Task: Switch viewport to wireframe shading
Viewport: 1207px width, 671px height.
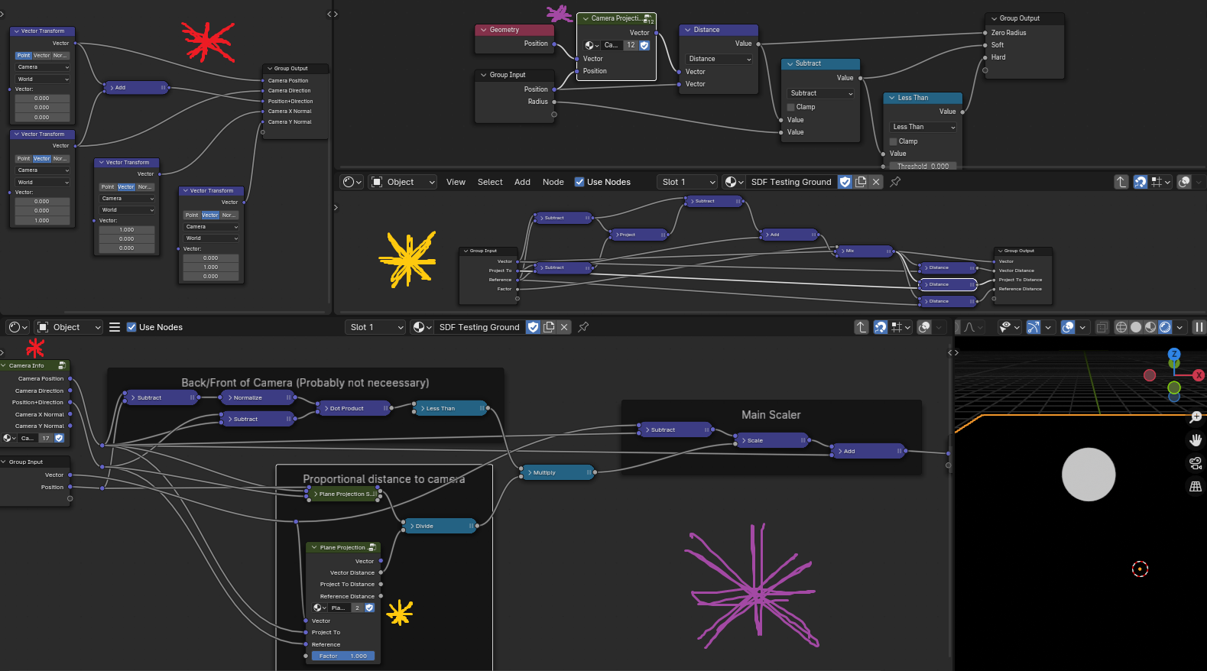Action: tap(1121, 327)
